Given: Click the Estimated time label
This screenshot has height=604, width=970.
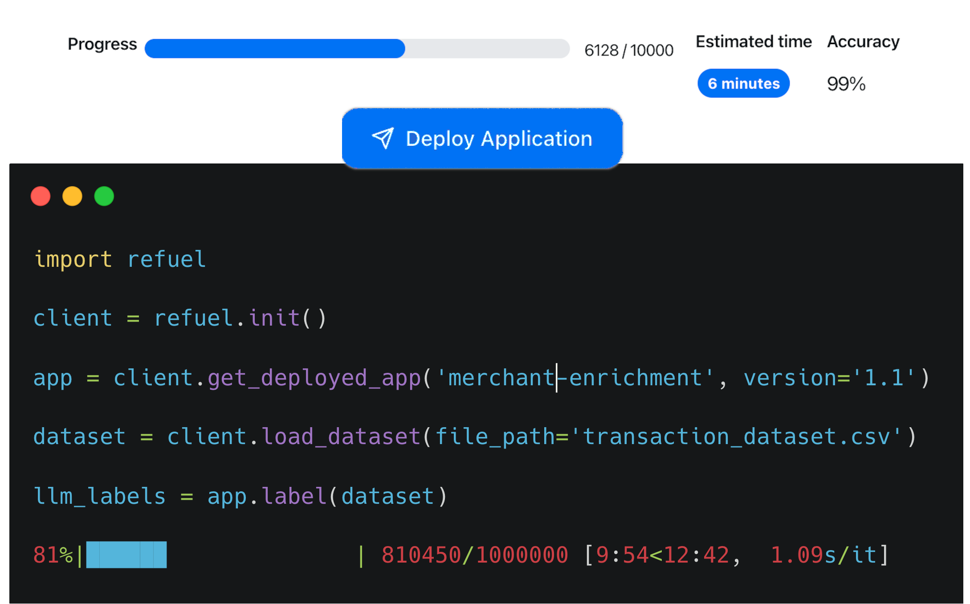Looking at the screenshot, I should (754, 41).
